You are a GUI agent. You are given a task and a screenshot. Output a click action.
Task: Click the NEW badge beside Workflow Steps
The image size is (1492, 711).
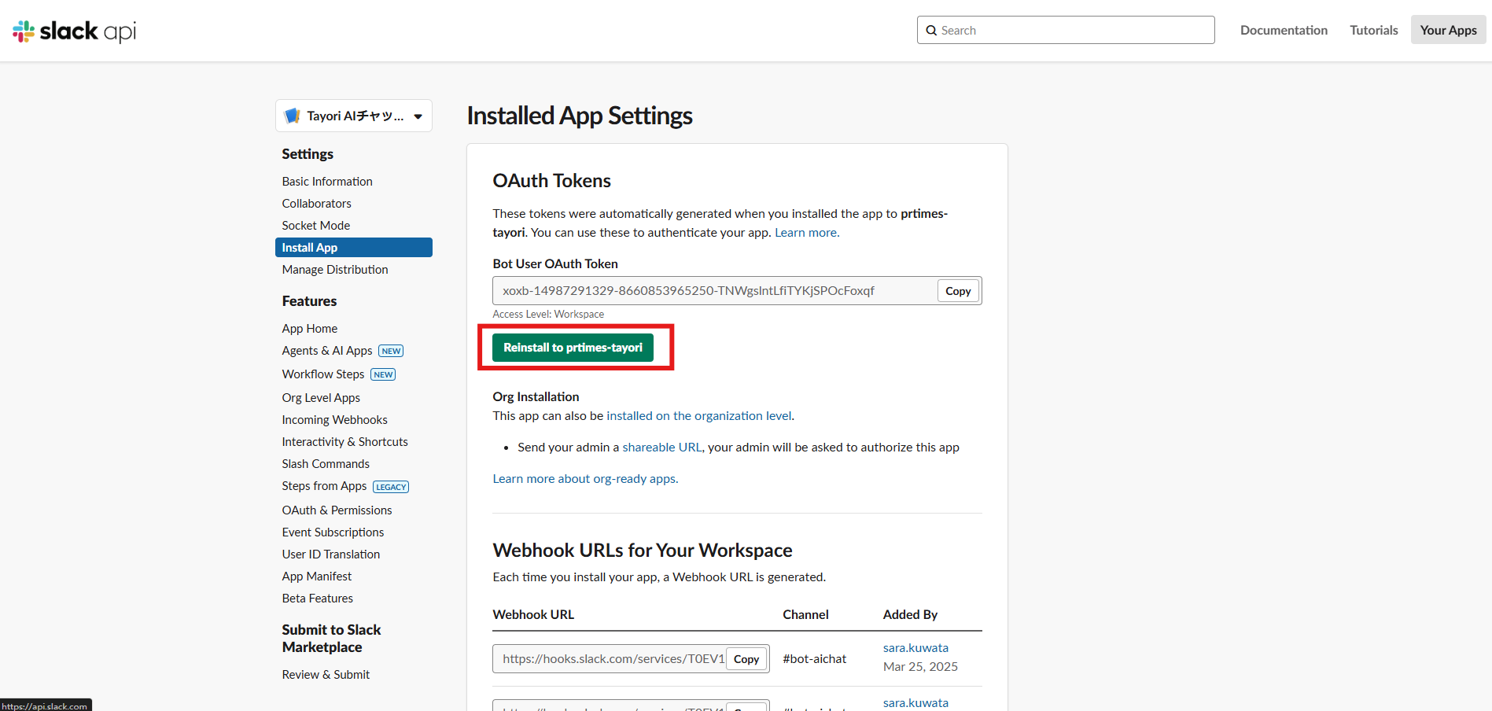tap(383, 374)
